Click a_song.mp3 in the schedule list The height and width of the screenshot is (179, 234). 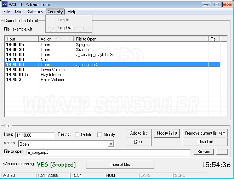pyautogui.click(x=87, y=65)
